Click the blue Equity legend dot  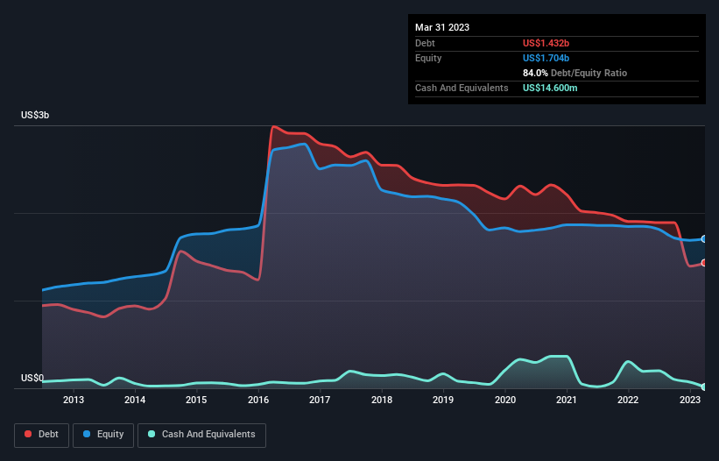87,434
